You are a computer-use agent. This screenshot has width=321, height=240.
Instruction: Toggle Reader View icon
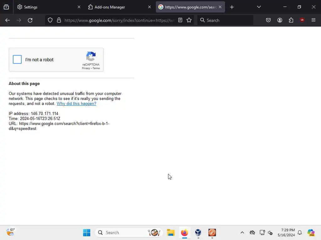(x=180, y=20)
